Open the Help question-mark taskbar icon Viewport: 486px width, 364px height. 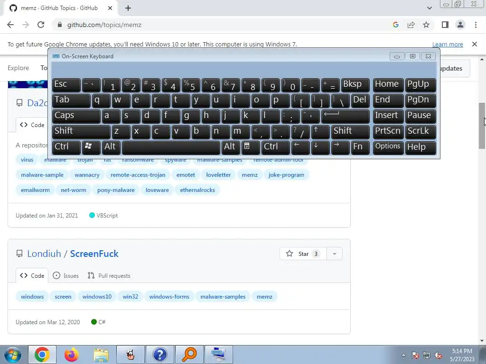point(160,355)
